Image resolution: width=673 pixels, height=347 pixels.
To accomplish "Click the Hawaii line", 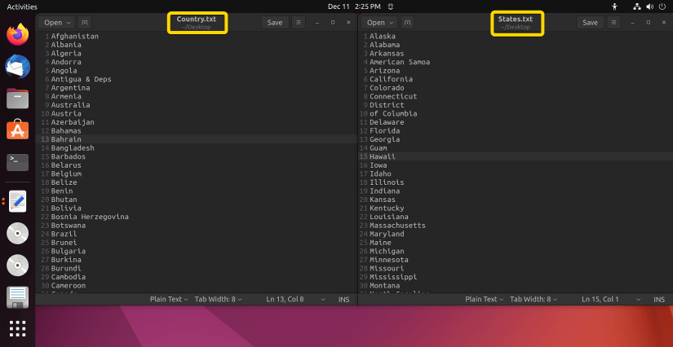I will click(383, 156).
